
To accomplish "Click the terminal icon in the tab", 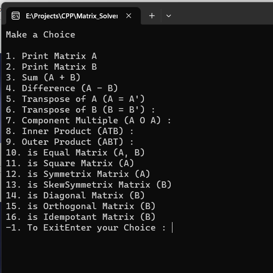I will point(16,16).
